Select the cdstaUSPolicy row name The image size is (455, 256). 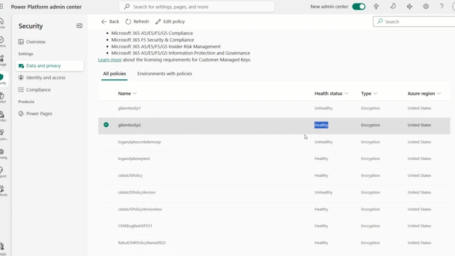[130, 176]
